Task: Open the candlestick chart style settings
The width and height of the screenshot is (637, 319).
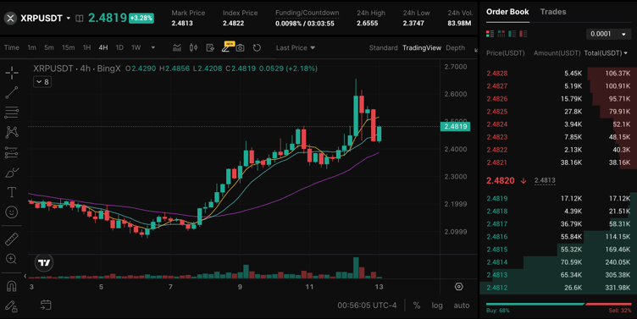Action: coord(193,48)
